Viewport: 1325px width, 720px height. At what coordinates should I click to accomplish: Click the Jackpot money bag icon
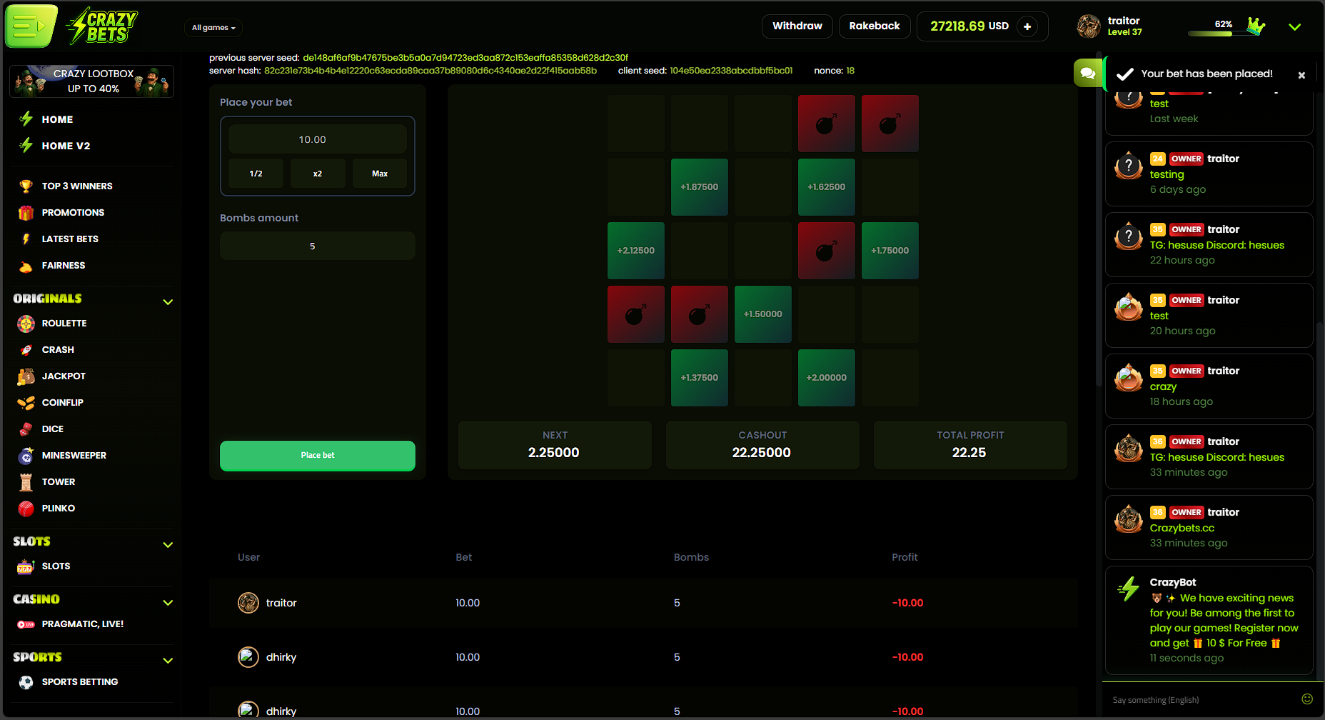[26, 376]
